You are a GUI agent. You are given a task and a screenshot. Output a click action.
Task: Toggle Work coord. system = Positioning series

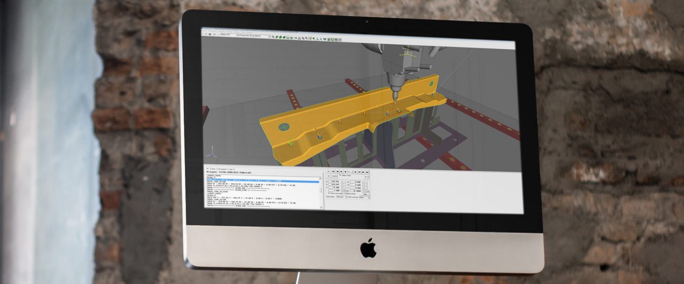pyautogui.click(x=329, y=193)
